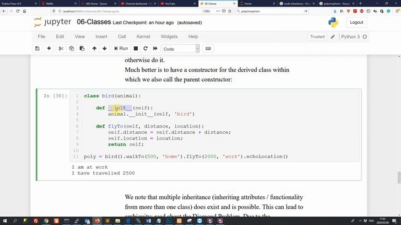Open the File menu
401x225 pixels.
tap(41, 36)
